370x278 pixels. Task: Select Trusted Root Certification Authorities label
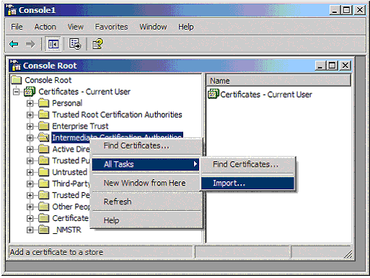[x=117, y=115]
